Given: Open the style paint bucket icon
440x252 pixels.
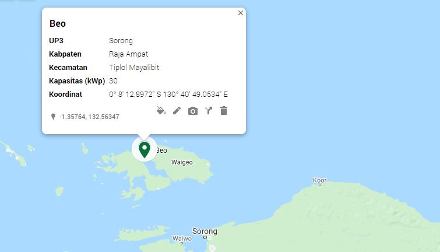Looking at the screenshot, I should pyautogui.click(x=161, y=111).
